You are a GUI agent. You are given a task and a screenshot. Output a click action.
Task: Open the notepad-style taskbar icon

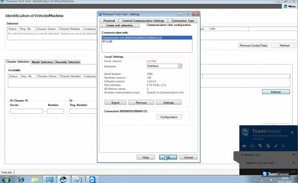pyautogui.click(x=78, y=179)
